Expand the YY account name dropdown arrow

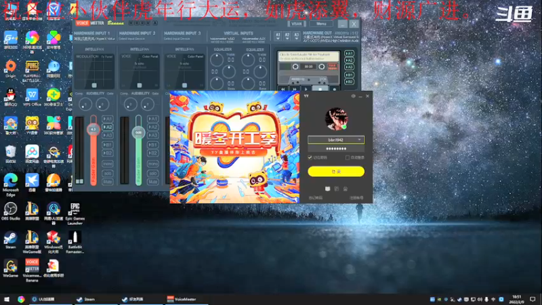pos(360,140)
